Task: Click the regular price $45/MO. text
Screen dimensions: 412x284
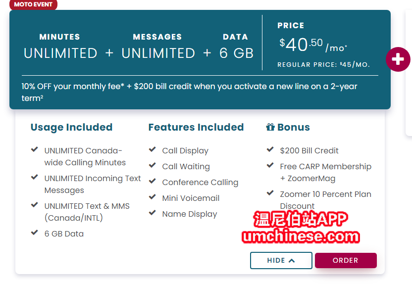Action: 323,65
